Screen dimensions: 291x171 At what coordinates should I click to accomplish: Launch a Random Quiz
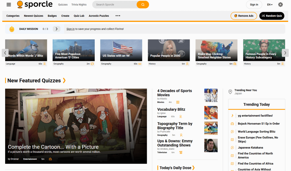pyautogui.click(x=272, y=16)
